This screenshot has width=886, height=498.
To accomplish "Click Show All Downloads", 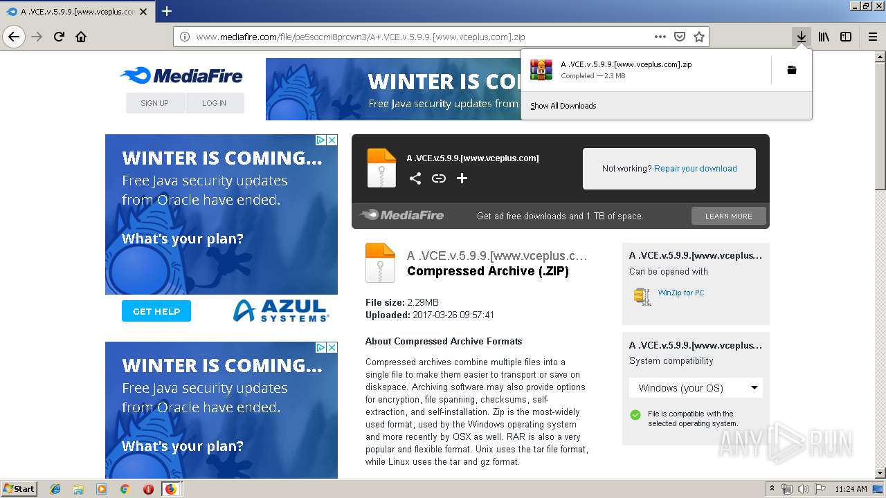I will [x=563, y=106].
